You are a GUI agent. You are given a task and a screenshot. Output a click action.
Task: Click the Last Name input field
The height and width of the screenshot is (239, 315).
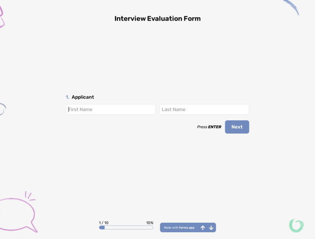tap(204, 109)
